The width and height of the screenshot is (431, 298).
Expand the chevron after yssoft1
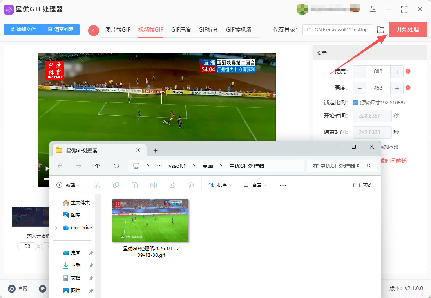tap(194, 166)
